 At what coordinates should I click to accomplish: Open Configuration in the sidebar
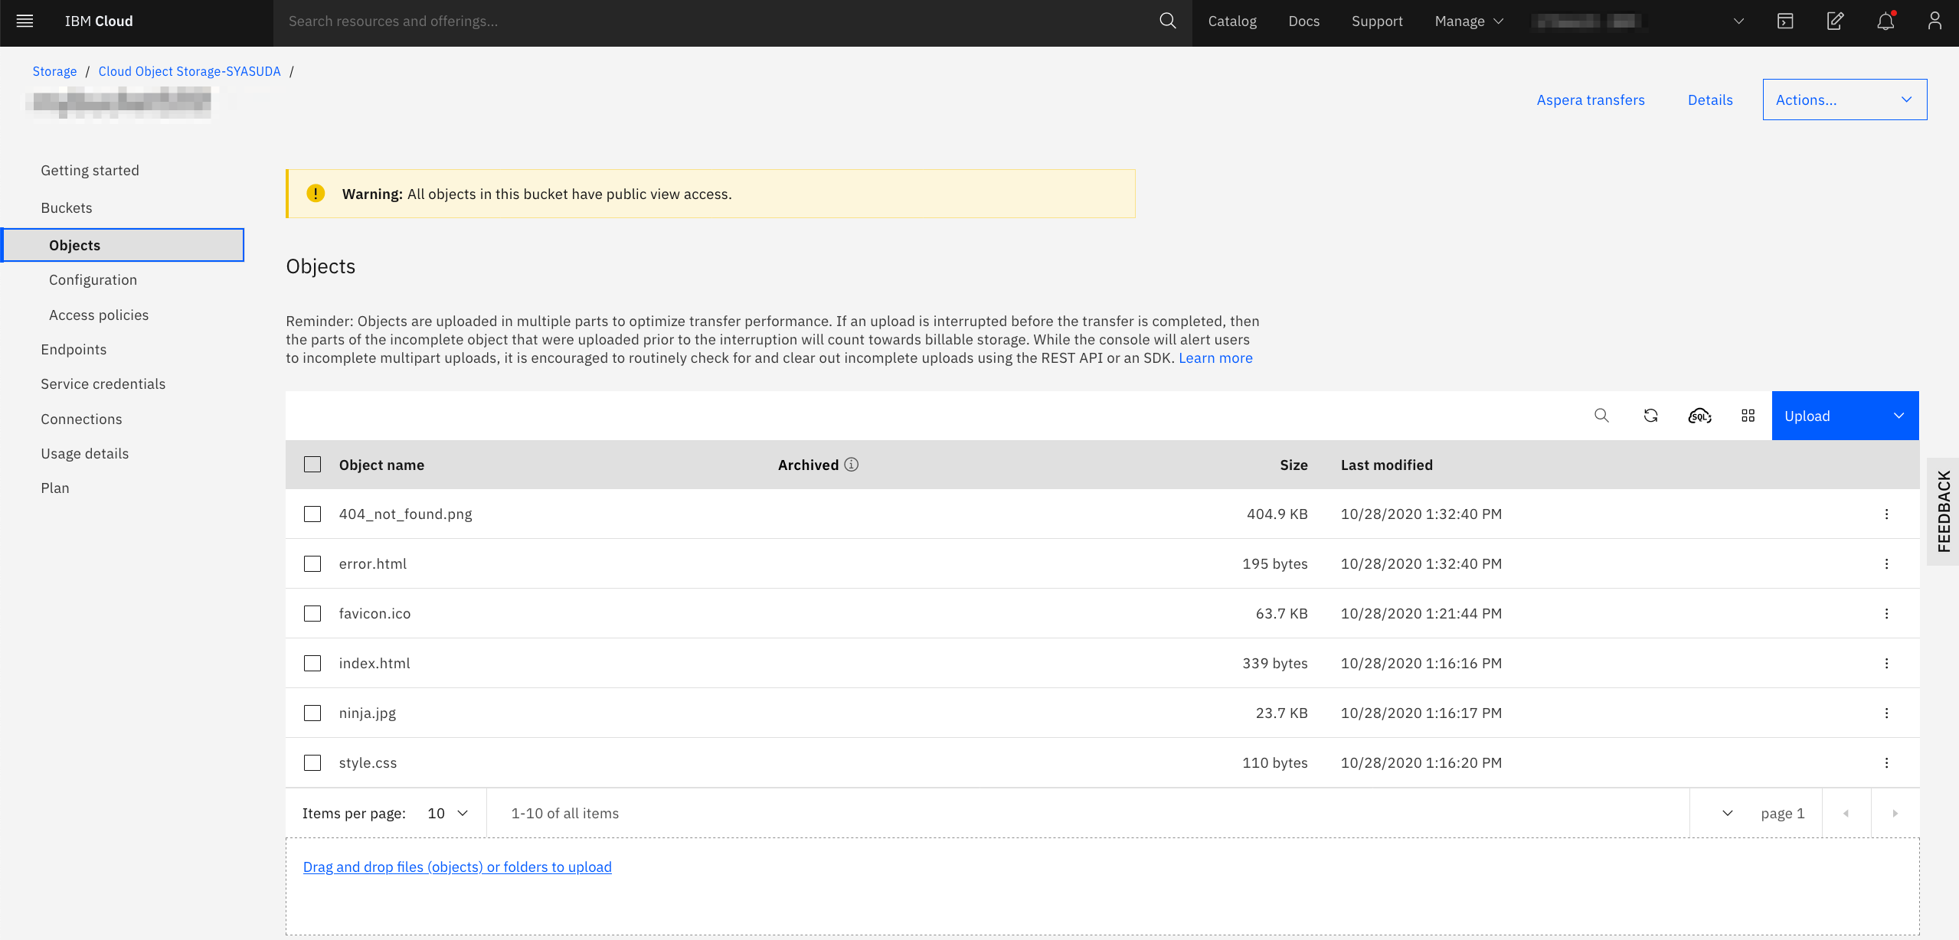pyautogui.click(x=93, y=279)
